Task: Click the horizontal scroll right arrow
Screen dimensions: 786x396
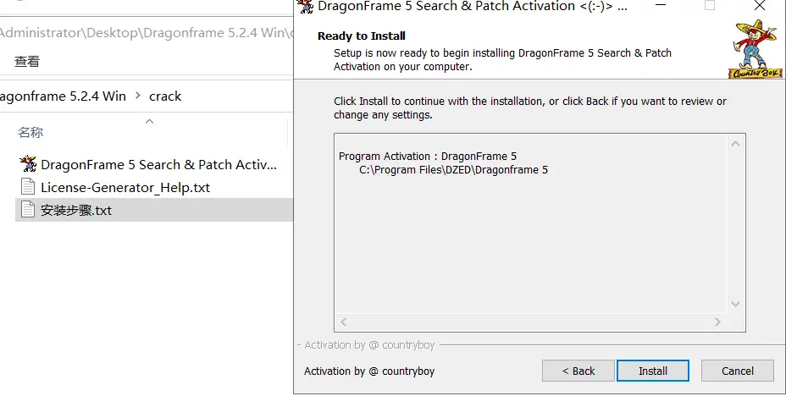Action: [x=717, y=322]
